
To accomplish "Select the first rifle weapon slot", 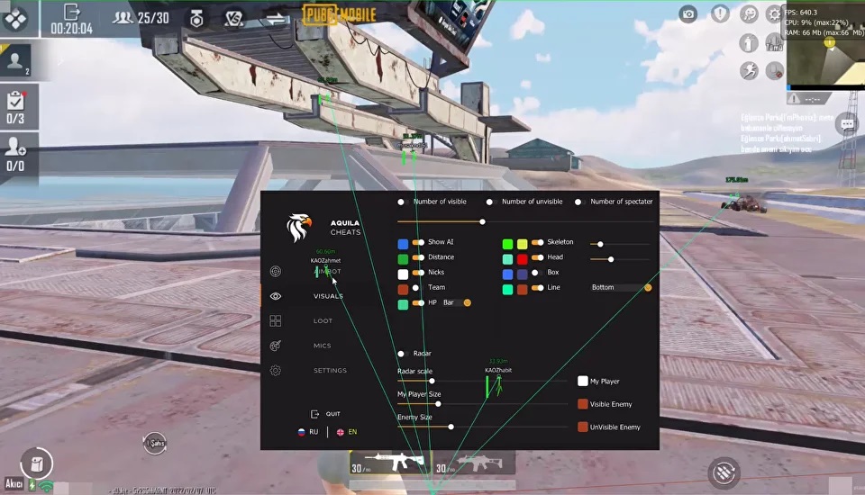I will [x=388, y=463].
